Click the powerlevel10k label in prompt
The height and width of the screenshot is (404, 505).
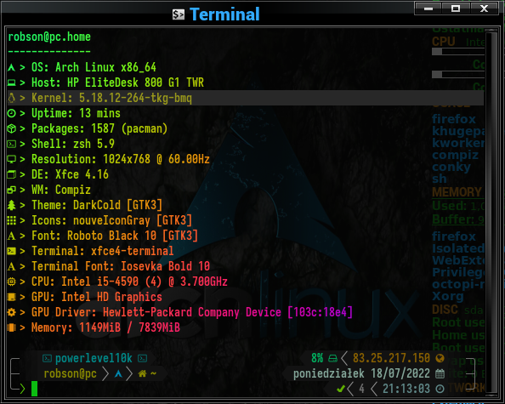click(94, 358)
